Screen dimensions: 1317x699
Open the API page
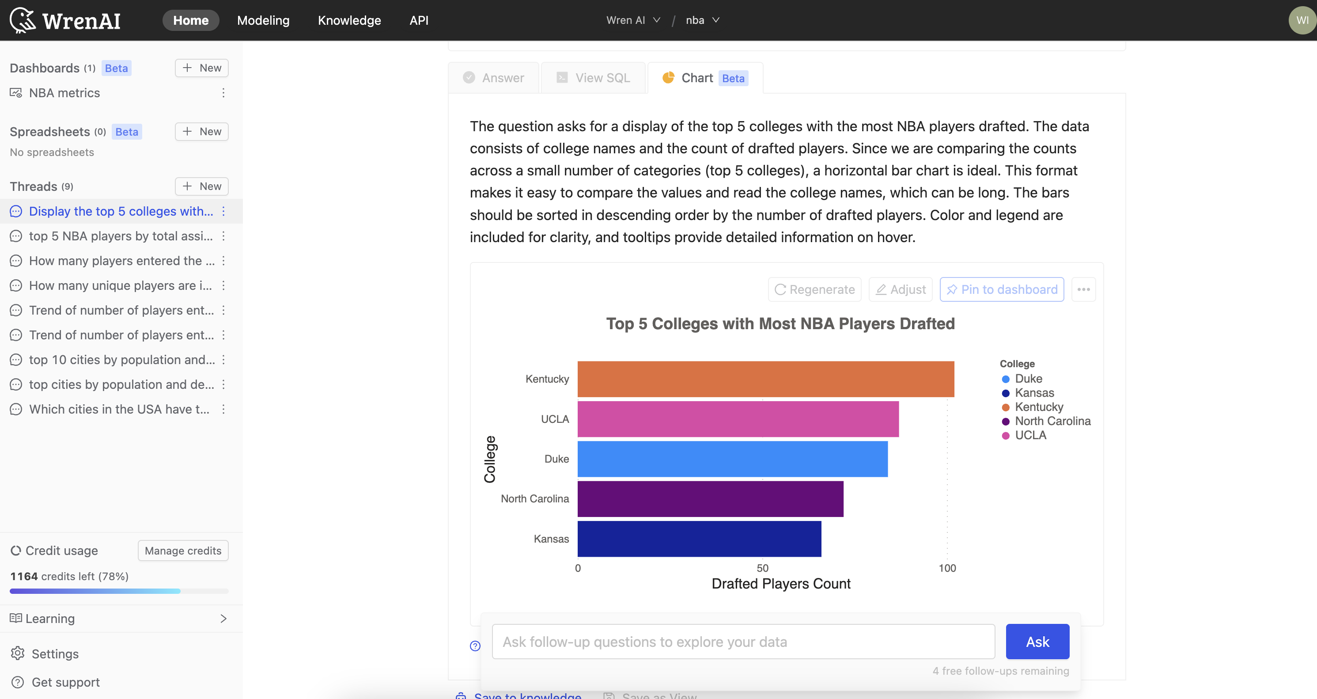click(x=419, y=20)
